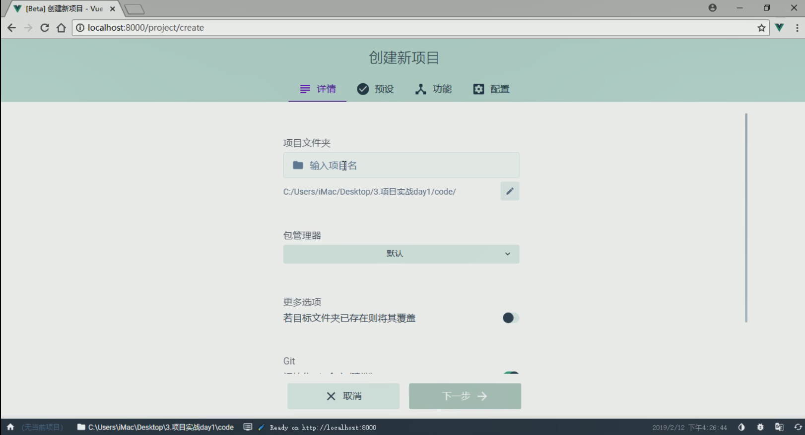Click the translate icon in status bar
805x435 pixels.
[779, 427]
